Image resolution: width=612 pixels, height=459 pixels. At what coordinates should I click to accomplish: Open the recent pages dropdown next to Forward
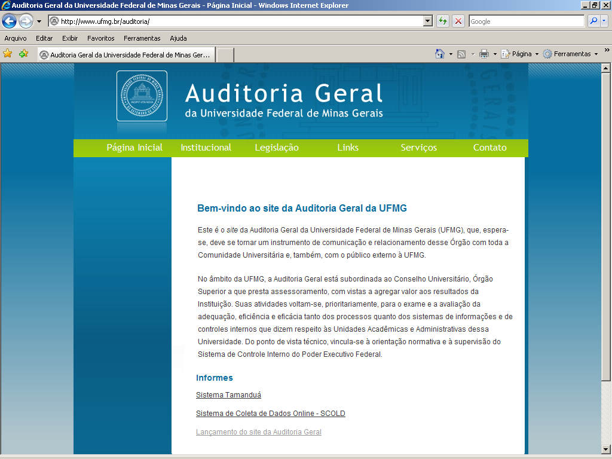[x=39, y=22]
